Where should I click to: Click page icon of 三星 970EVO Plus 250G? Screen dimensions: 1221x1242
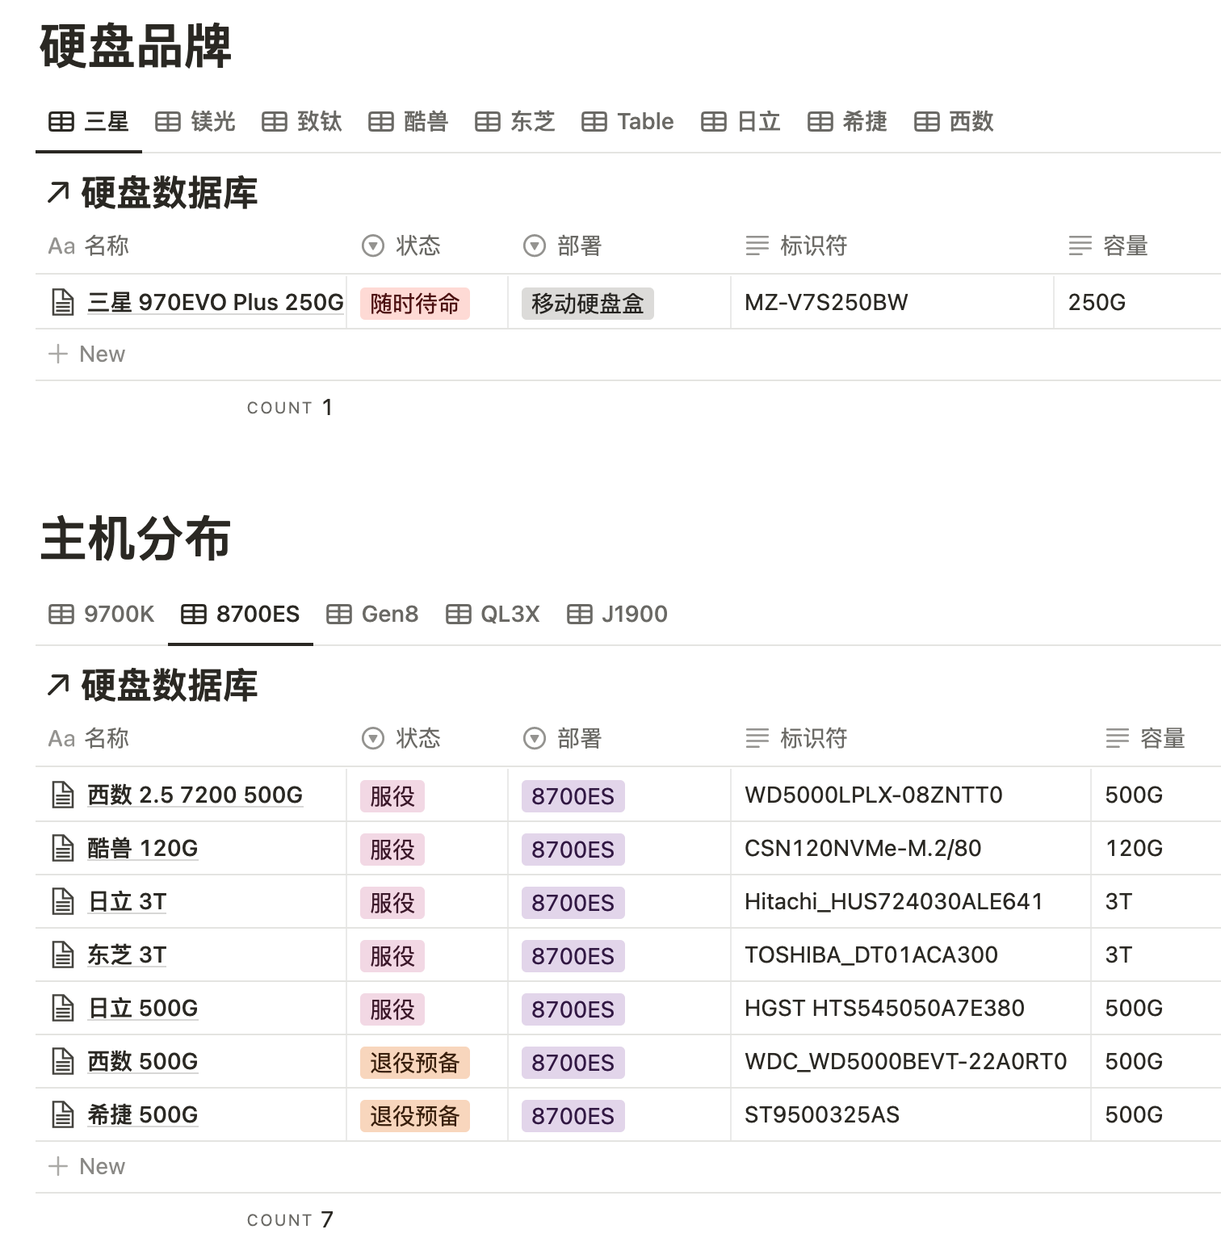pyautogui.click(x=63, y=303)
